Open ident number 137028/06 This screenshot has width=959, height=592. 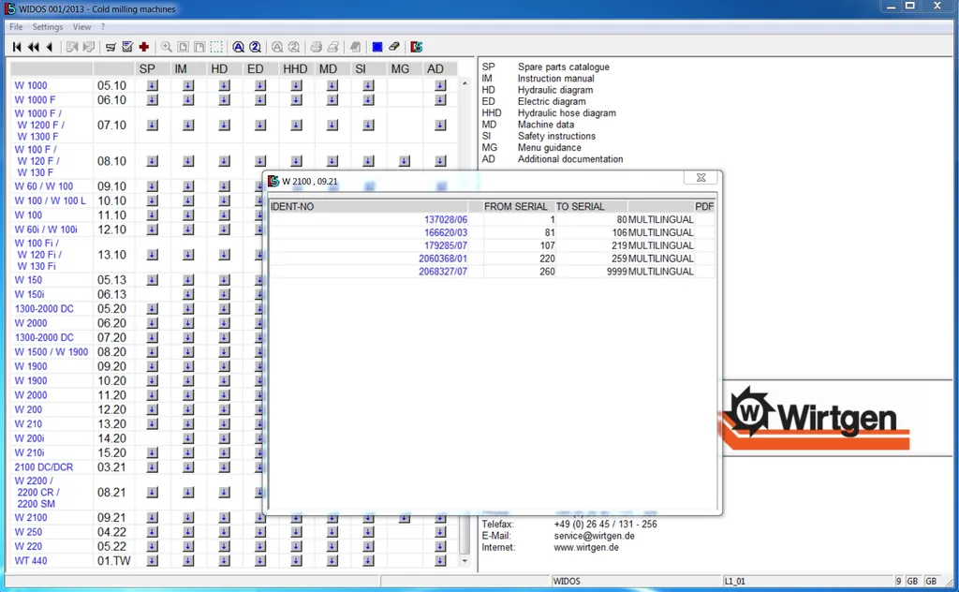(445, 219)
